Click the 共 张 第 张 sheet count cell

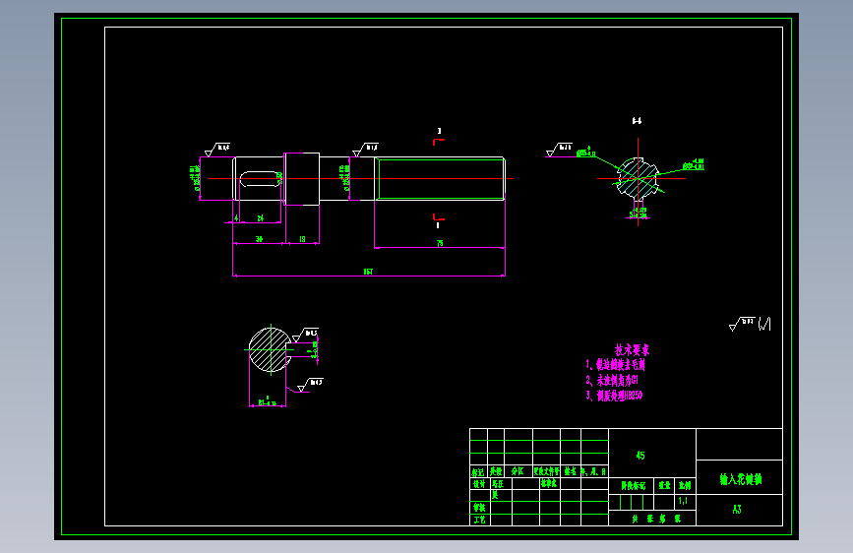coord(653,519)
